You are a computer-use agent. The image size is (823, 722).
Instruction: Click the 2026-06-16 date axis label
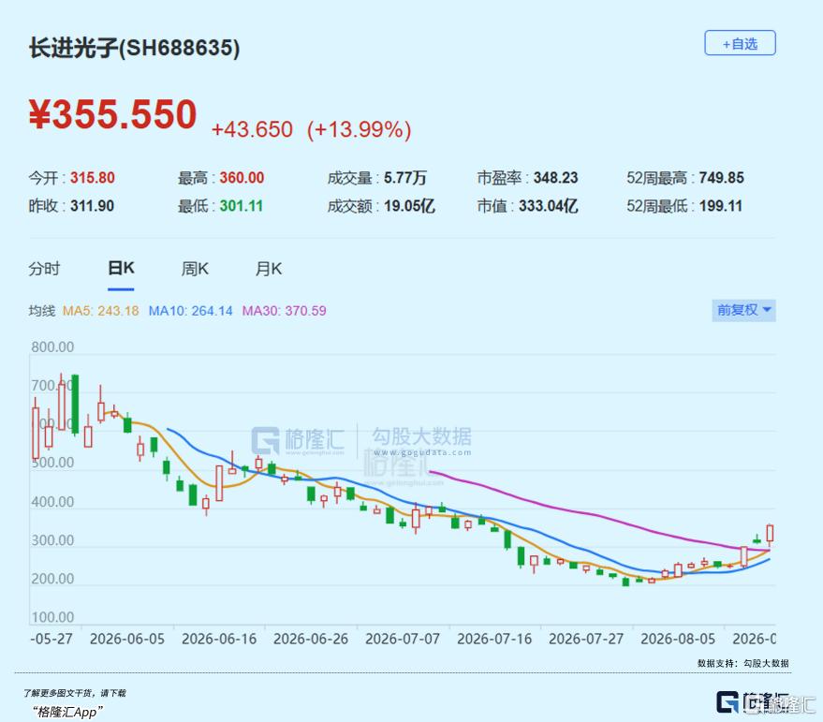[x=219, y=639]
